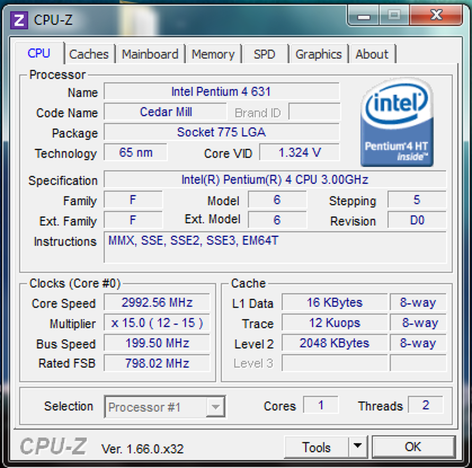472x468 pixels.
Task: Click the Core Speed value '2992.56 MHz'
Action: click(x=157, y=303)
